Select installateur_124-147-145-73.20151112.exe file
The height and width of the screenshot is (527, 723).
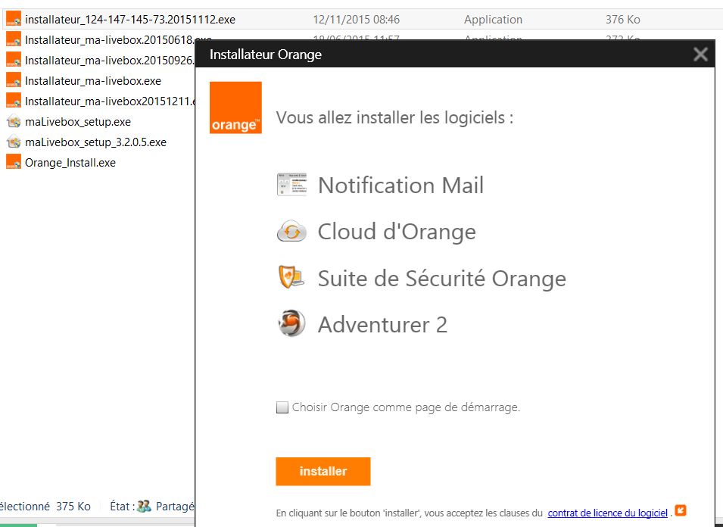(x=129, y=20)
